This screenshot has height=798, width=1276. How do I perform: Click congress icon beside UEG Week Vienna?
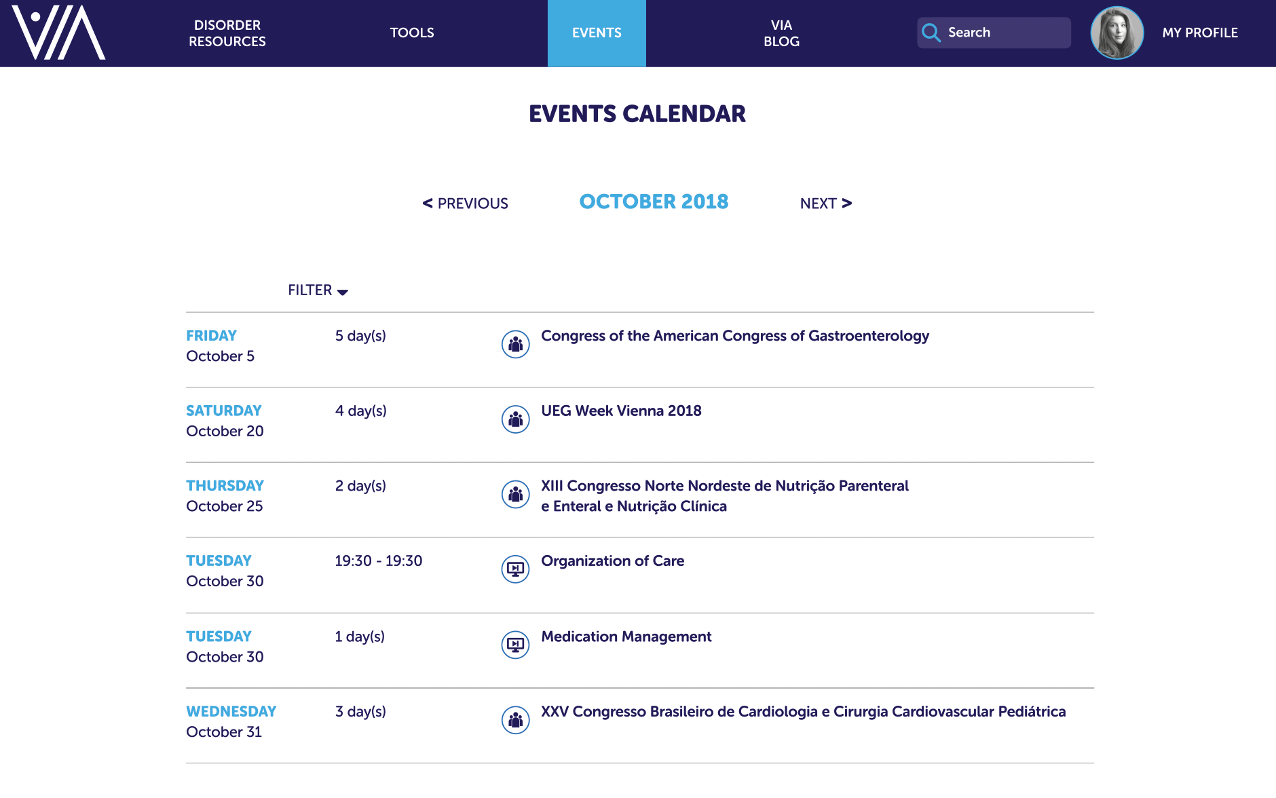(515, 419)
